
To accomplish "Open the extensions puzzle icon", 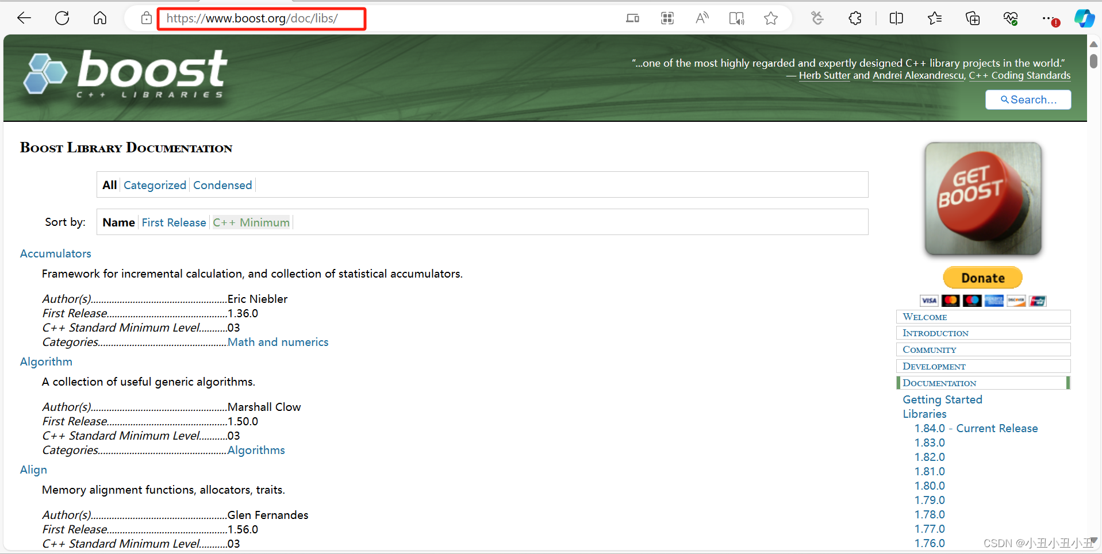I will click(855, 18).
